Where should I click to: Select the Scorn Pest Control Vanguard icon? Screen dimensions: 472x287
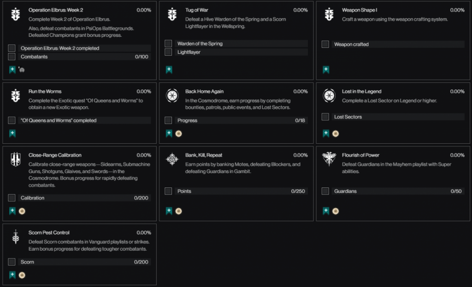tap(15, 237)
